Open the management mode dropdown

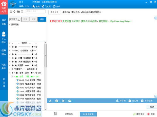pyautogui.click(x=15, y=19)
